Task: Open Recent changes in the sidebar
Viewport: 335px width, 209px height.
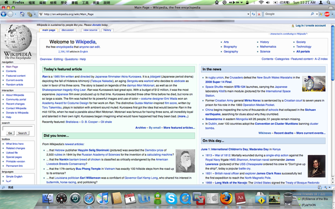Action: pyautogui.click(x=15, y=104)
